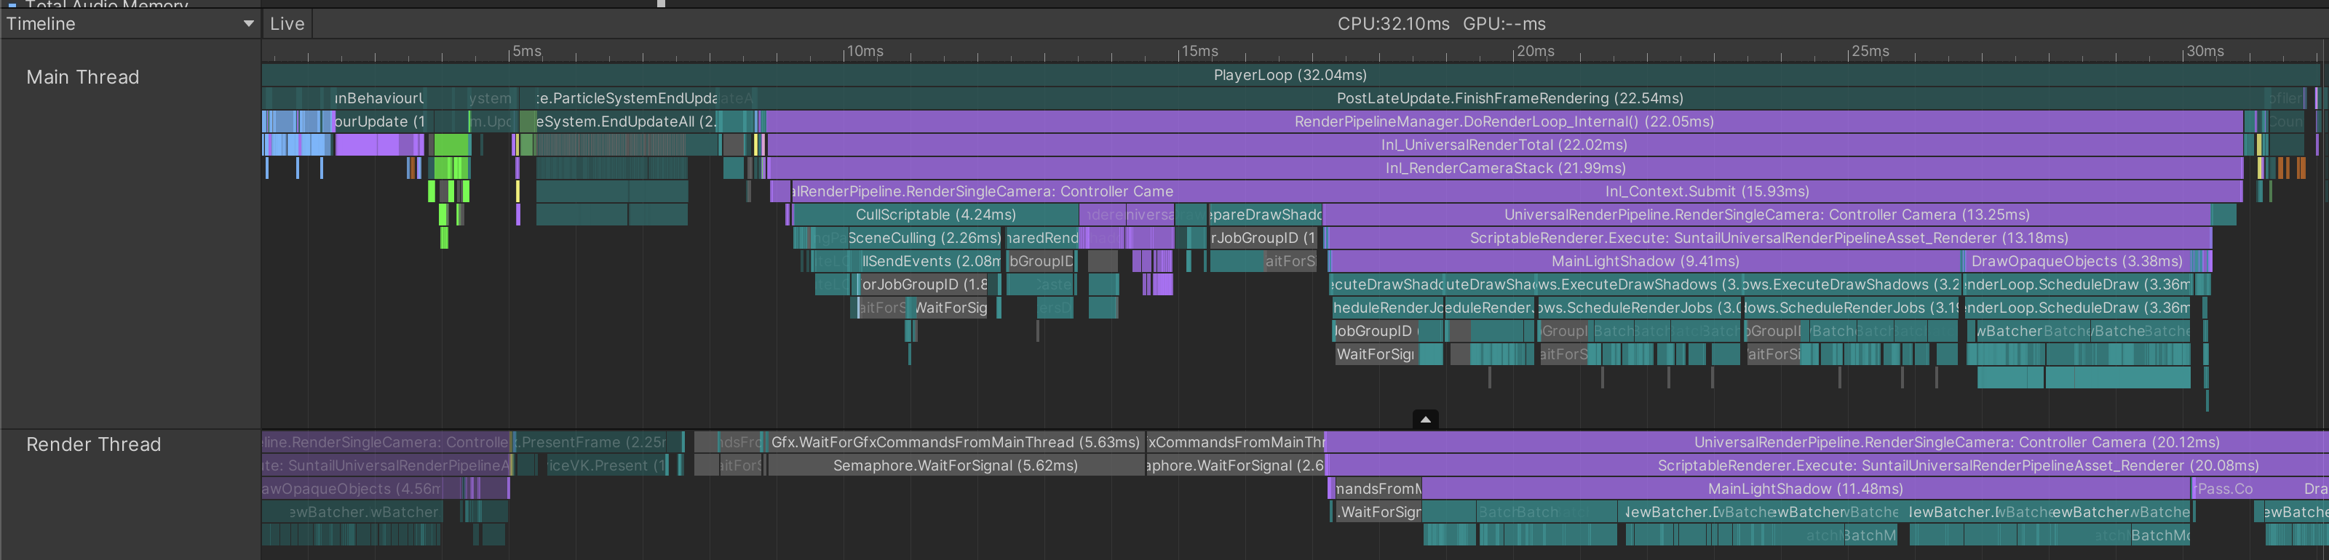The height and width of the screenshot is (560, 2329).
Task: Select the Inl_UniversalRenderTotal (22.02ms) bar
Action: [1503, 145]
